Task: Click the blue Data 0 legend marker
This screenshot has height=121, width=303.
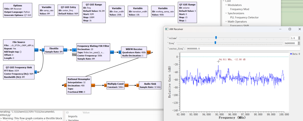Action: coord(291,54)
